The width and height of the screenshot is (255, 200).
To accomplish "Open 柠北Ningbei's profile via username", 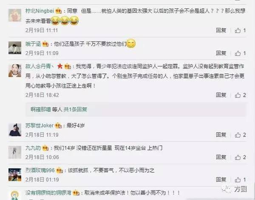I will coord(40,11).
